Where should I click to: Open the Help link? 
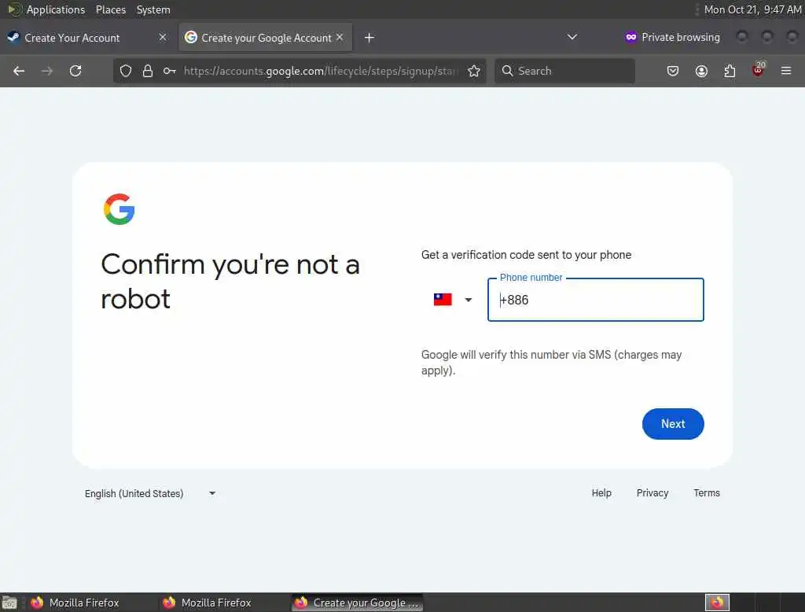[601, 492]
